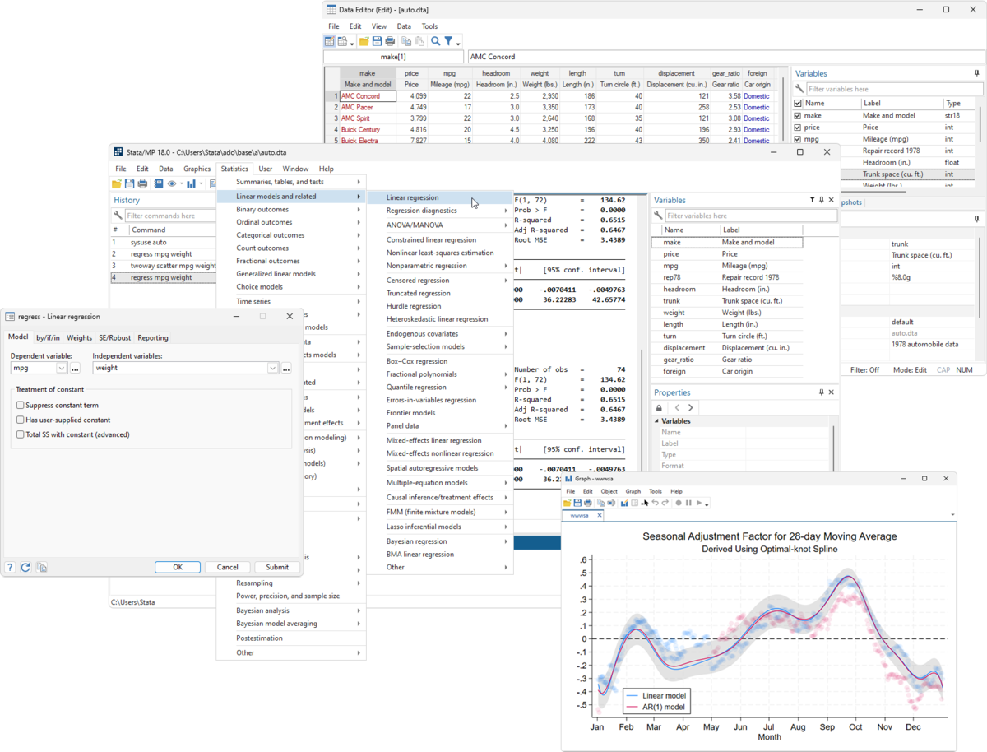Click the Submit button in regress dialog
The height and width of the screenshot is (752, 987).
coord(277,567)
